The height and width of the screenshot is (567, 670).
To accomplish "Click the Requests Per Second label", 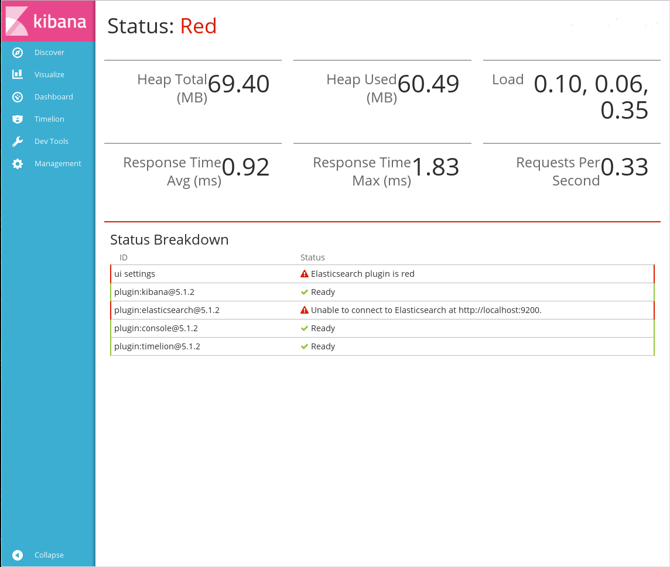I will 558,171.
